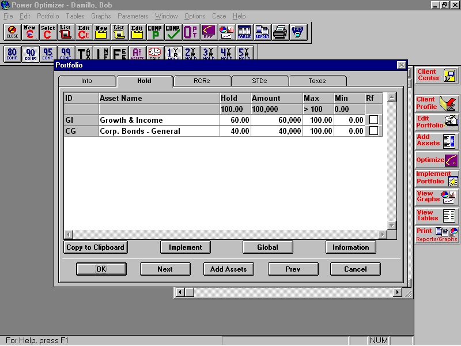Check the Rf box for Growth & Income
This screenshot has height=346, width=461.
point(372,121)
